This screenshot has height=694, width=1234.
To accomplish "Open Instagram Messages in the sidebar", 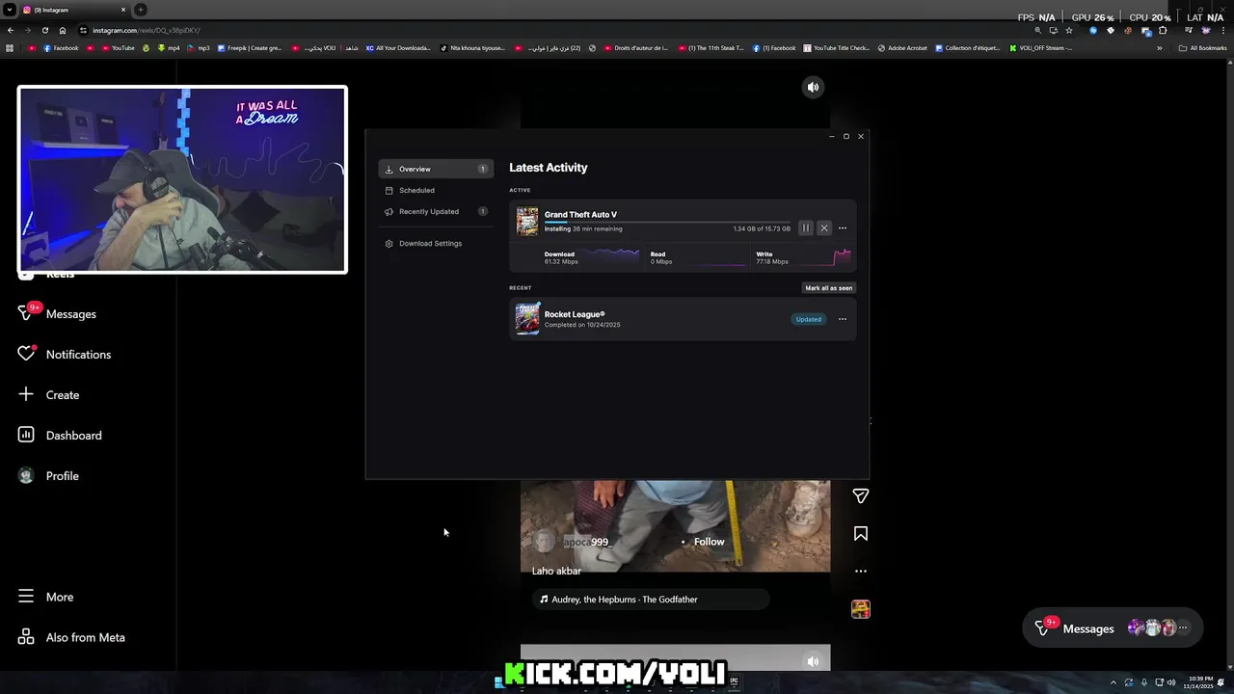I will 71,314.
